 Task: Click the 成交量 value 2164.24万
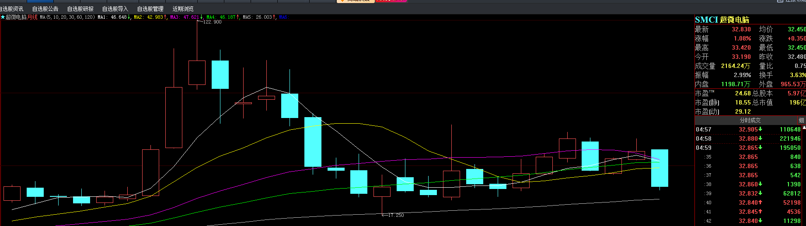click(x=736, y=66)
